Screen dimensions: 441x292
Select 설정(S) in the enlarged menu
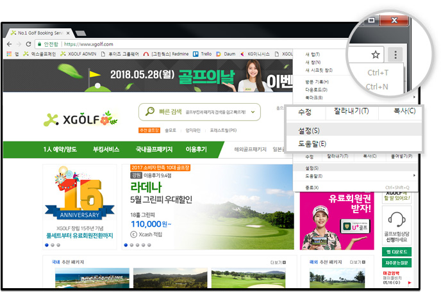click(309, 131)
